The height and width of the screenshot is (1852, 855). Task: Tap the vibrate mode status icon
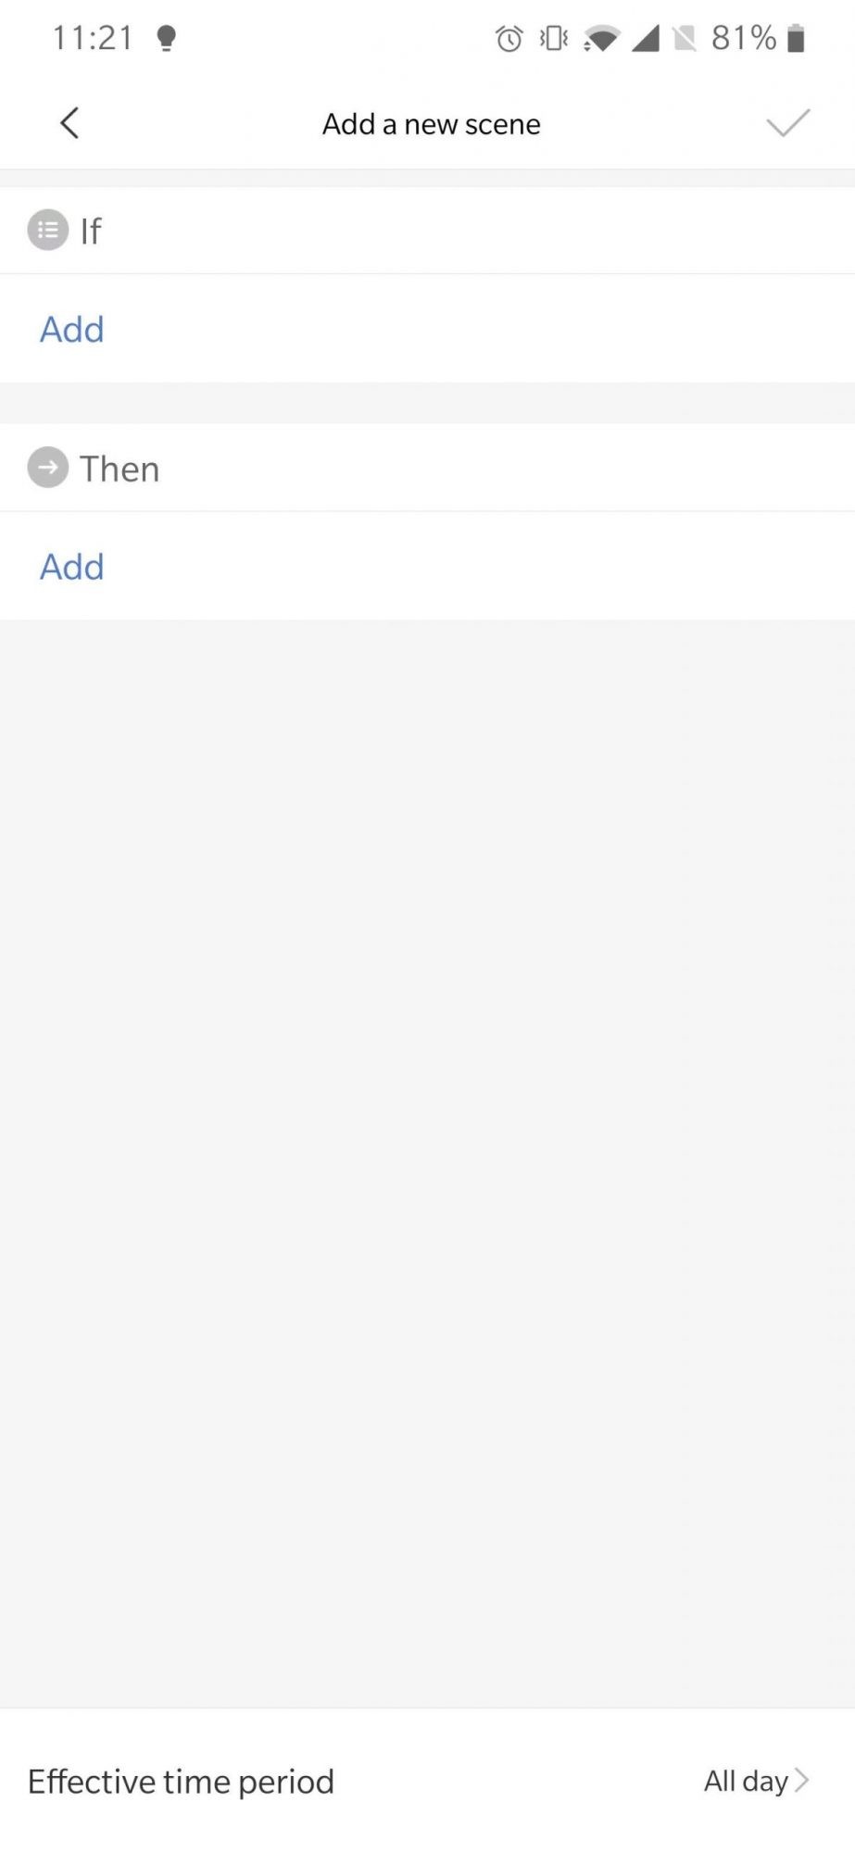554,39
